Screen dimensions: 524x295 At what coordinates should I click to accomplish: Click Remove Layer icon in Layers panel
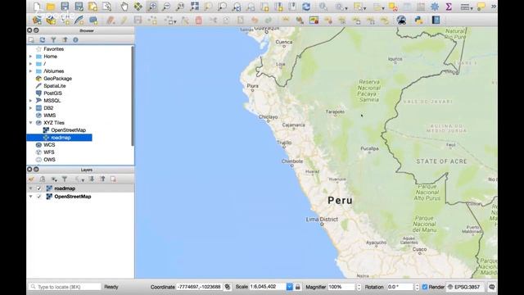coord(113,179)
